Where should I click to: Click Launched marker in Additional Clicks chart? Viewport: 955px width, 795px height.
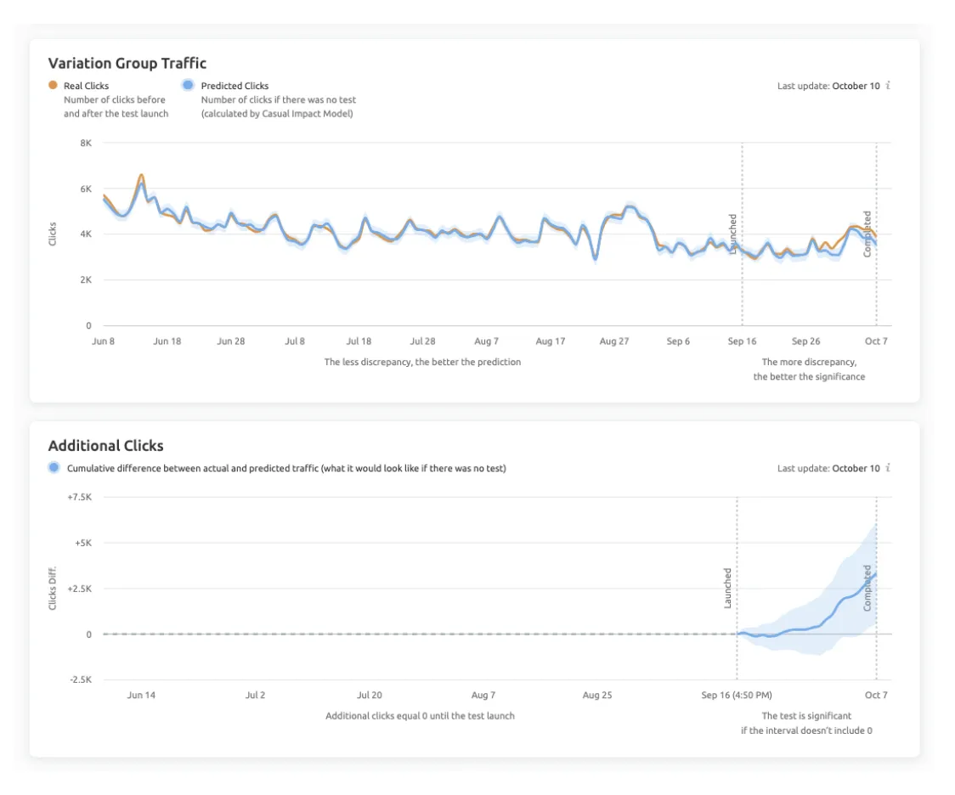[728, 588]
